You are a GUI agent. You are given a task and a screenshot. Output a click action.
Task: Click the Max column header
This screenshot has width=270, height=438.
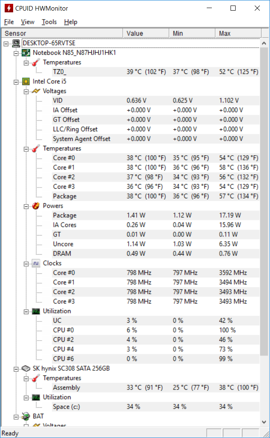(x=238, y=33)
